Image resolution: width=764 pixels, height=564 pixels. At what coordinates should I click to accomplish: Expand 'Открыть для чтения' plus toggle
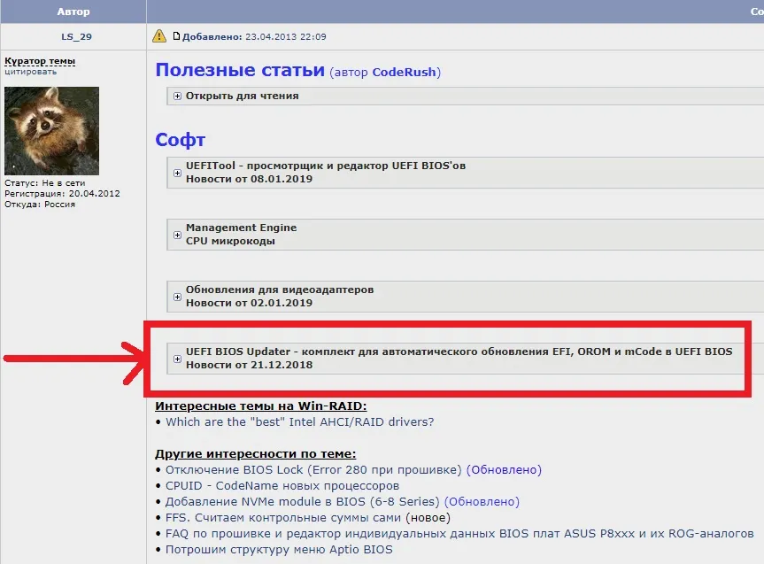point(177,96)
